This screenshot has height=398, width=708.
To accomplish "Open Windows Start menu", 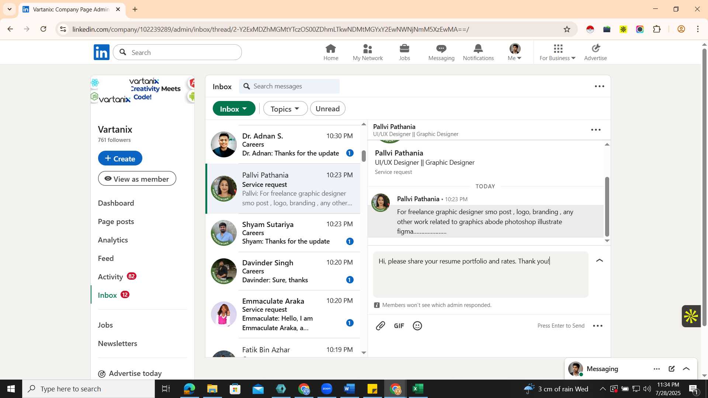I will coord(11,389).
